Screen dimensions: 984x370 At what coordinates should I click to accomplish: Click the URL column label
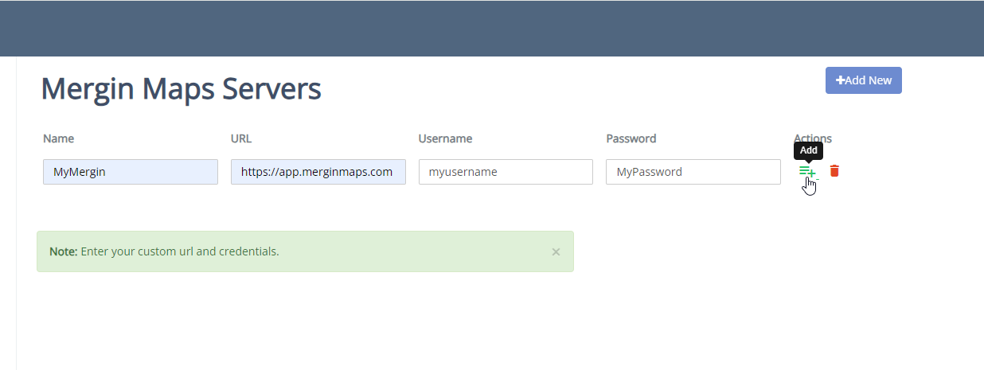[x=241, y=138]
